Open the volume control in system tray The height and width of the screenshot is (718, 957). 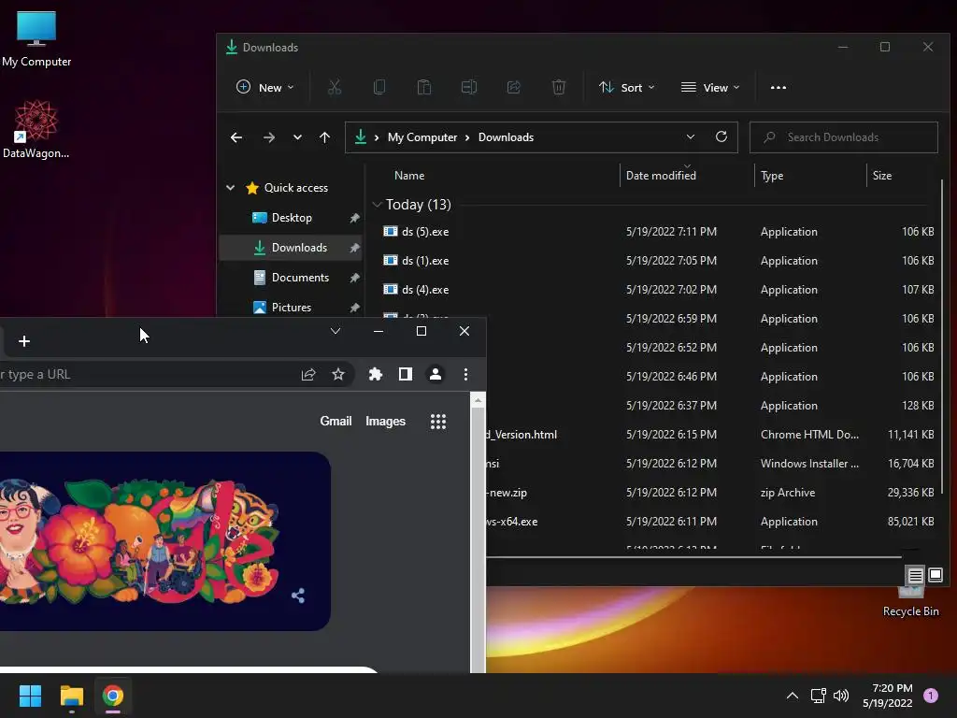(x=841, y=696)
